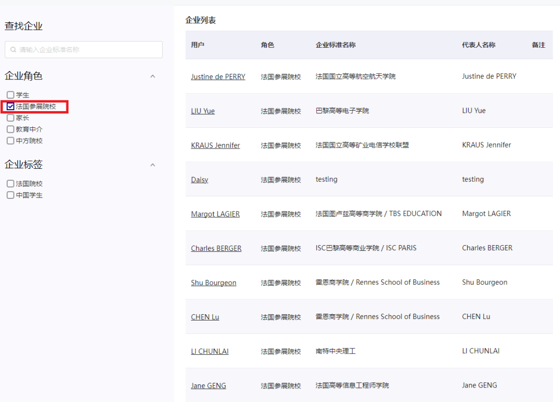The image size is (560, 402).
Task: Check the 家长 role checkbox
Action: (x=10, y=118)
